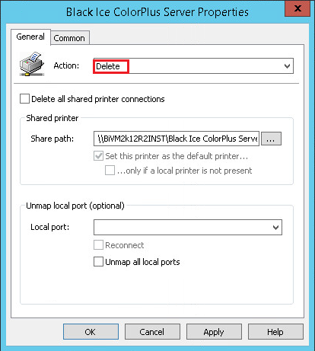Toggle Set this printer as the default printer
This screenshot has height=351, width=315.
pos(98,156)
